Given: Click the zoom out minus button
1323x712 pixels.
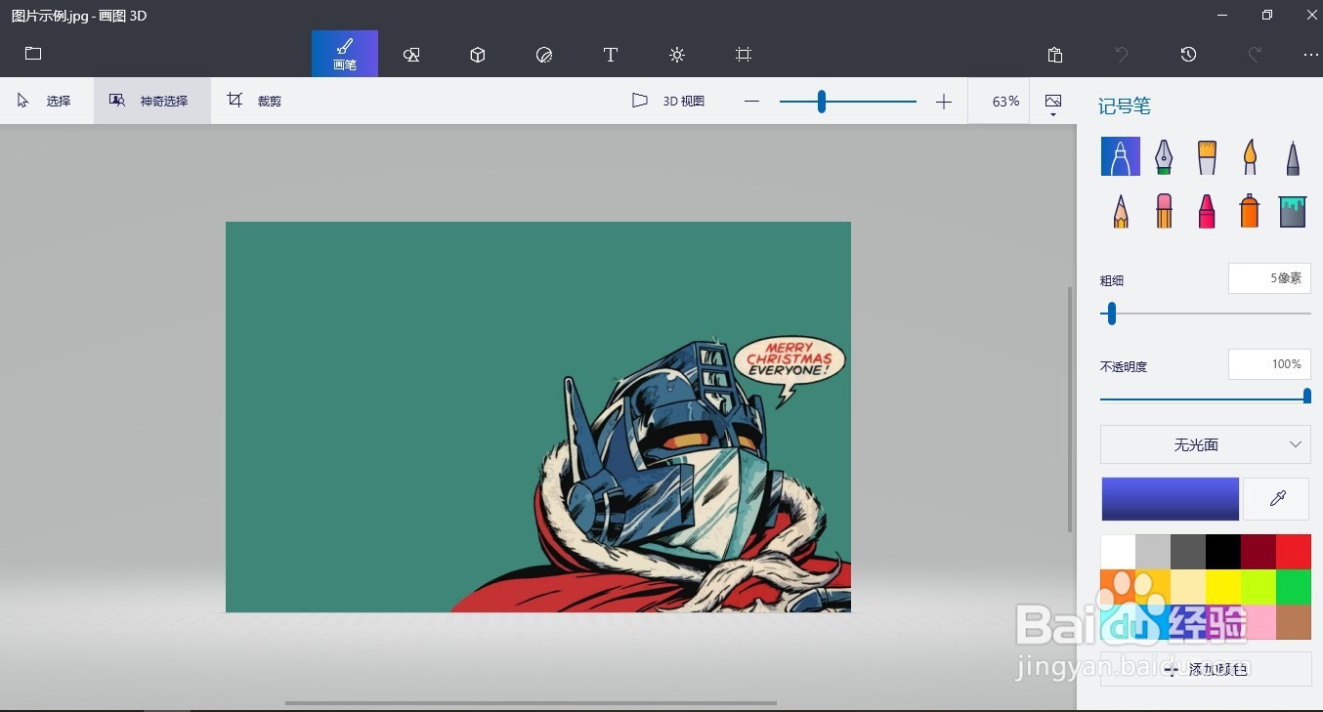Looking at the screenshot, I should 751,102.
